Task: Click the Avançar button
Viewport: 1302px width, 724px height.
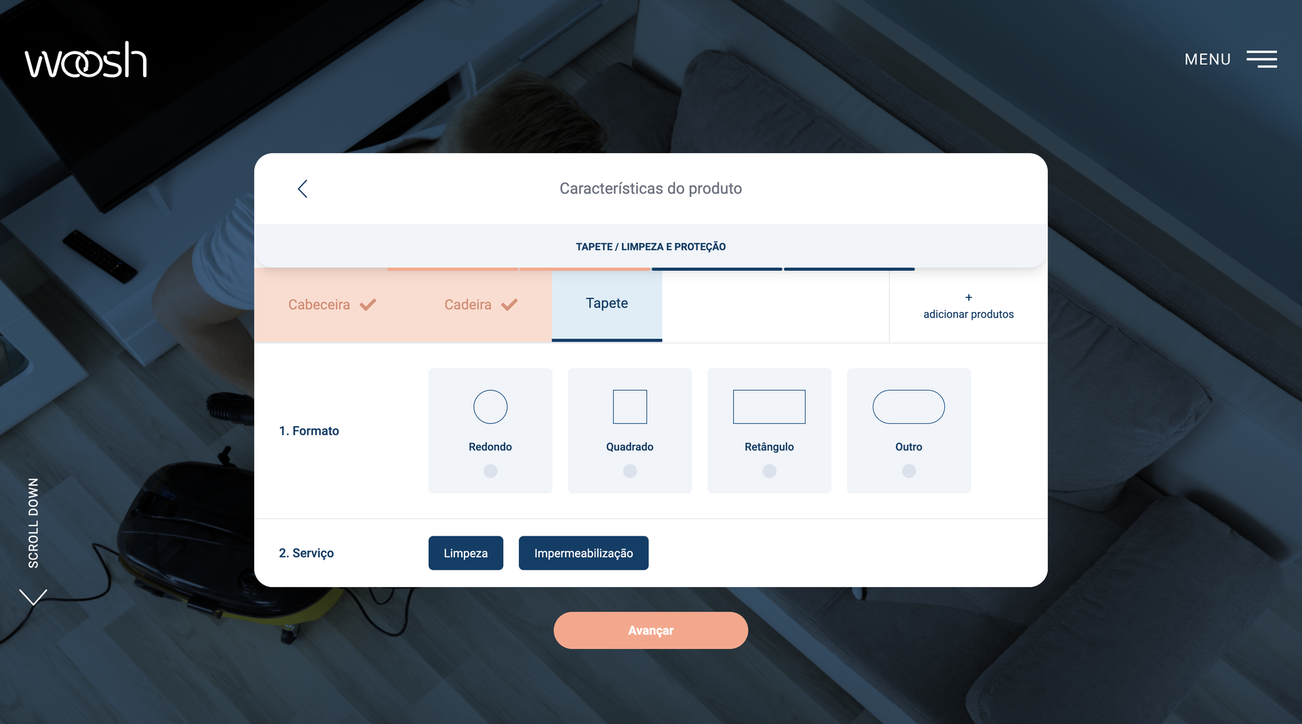Action: click(x=651, y=631)
